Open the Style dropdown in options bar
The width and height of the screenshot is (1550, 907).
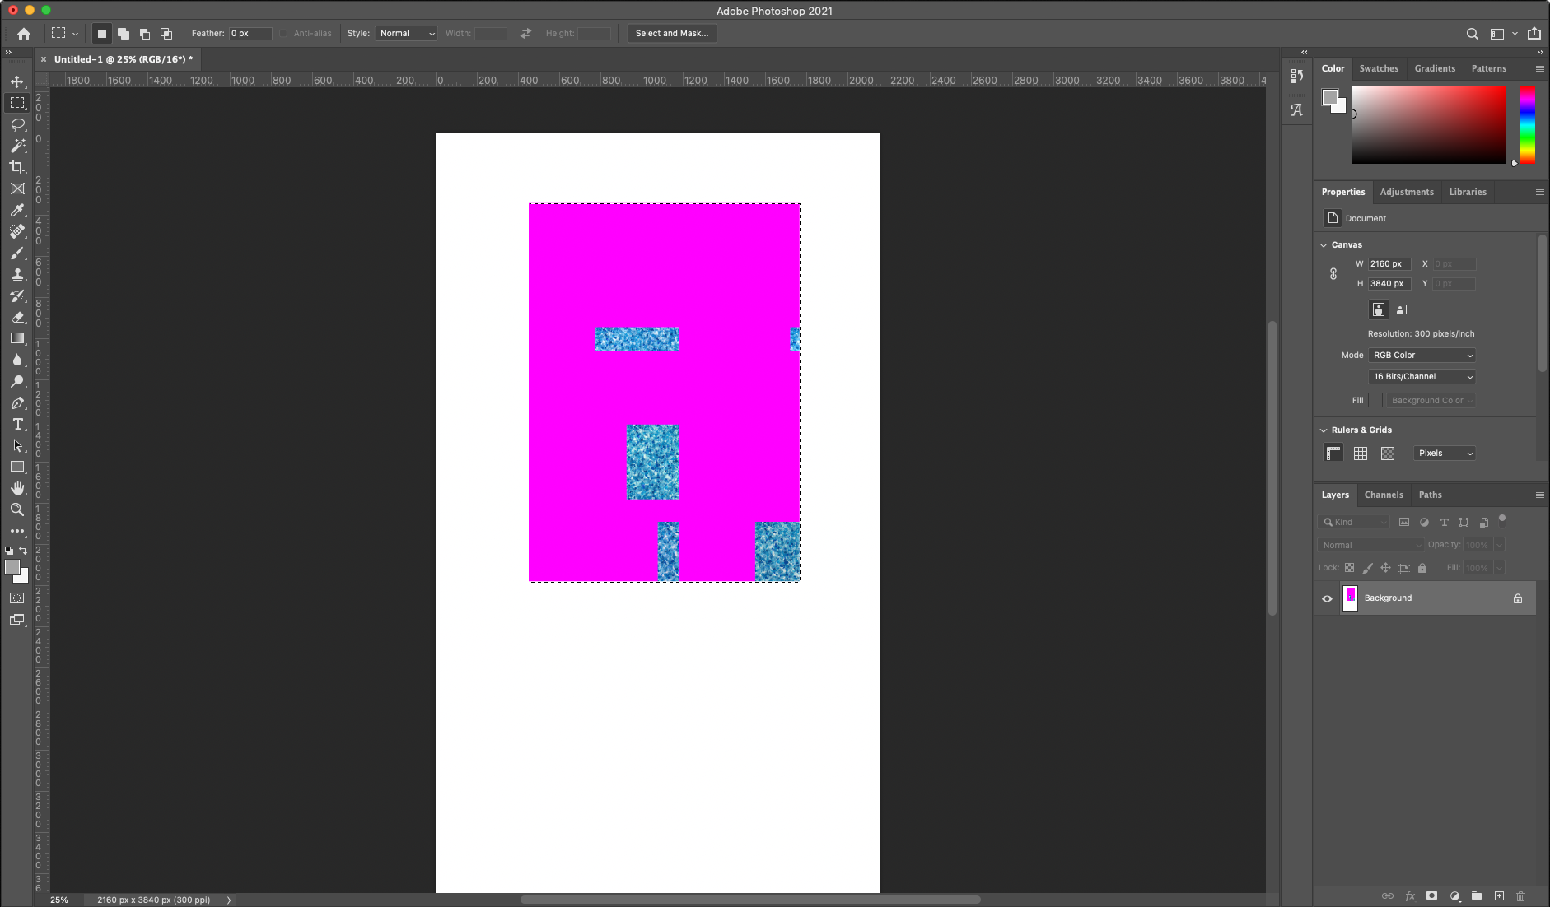click(405, 34)
